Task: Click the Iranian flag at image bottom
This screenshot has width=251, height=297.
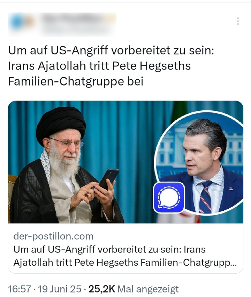Action: click(x=178, y=218)
